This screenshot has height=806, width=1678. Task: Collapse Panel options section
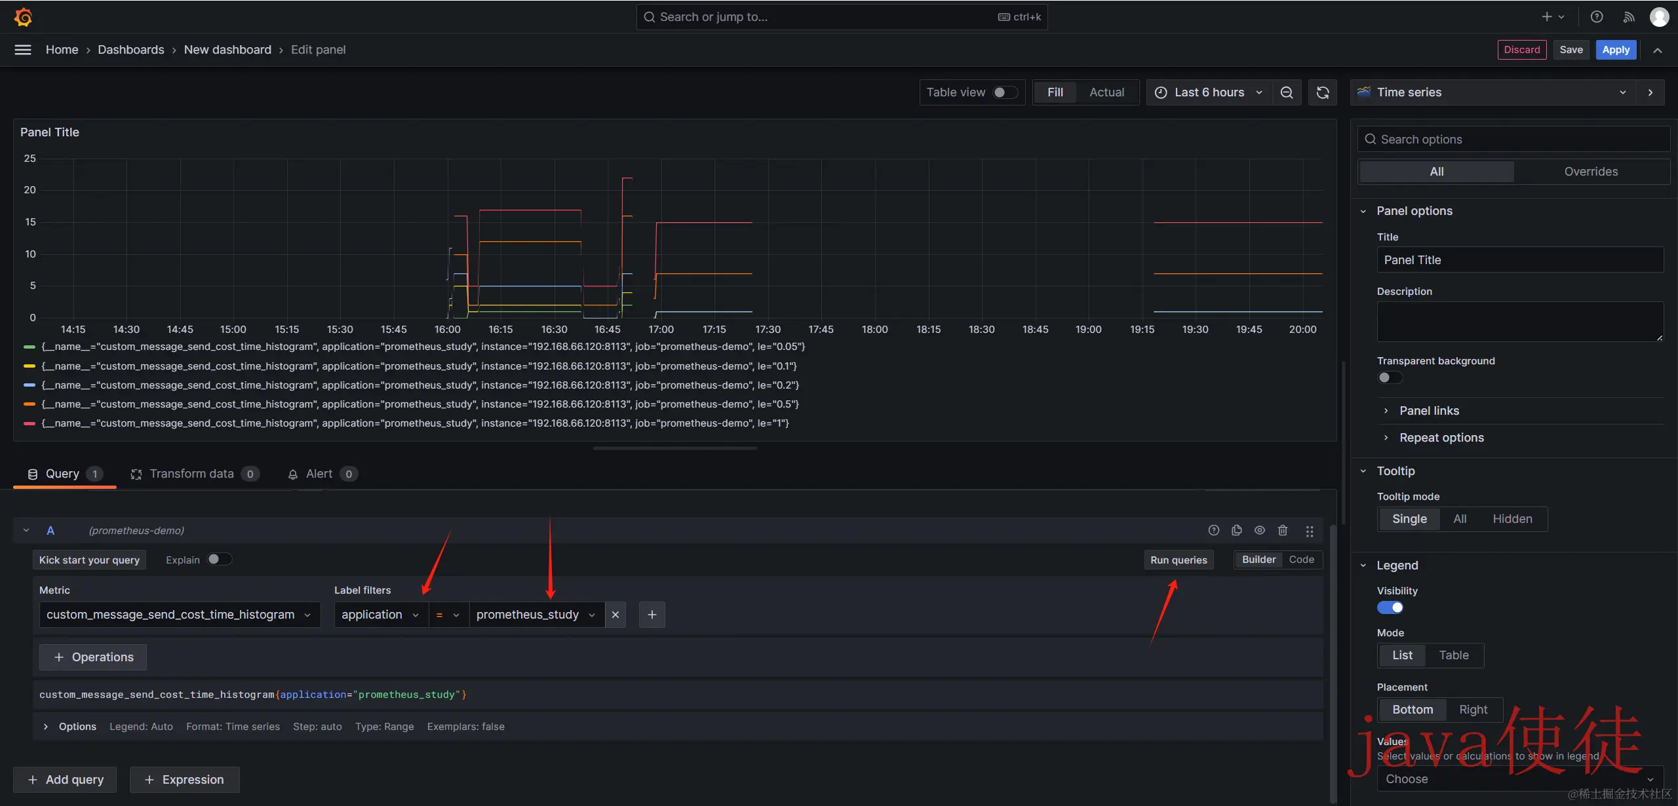1414,211
